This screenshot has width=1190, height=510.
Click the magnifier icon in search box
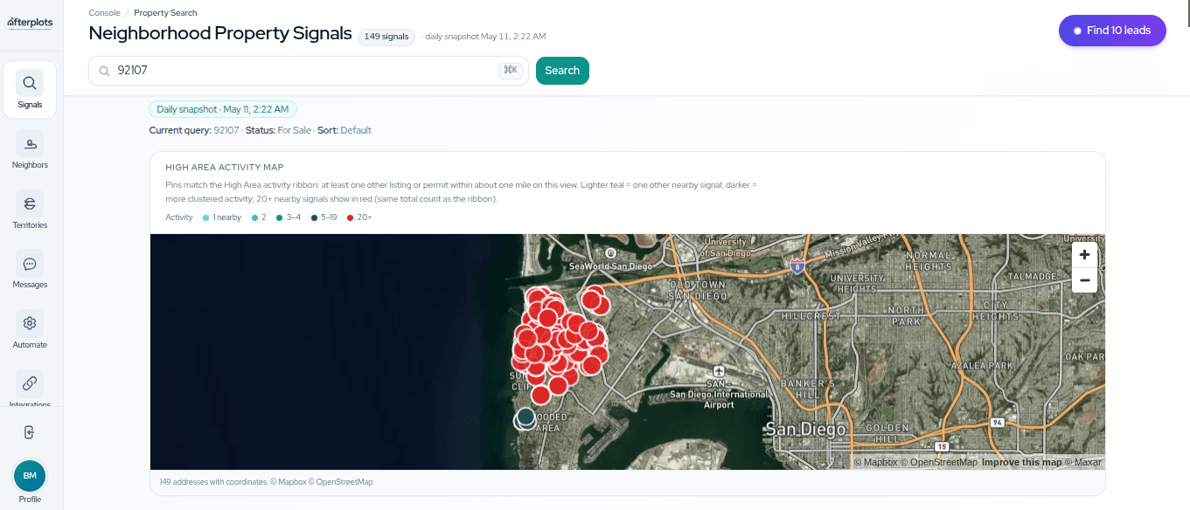click(105, 71)
